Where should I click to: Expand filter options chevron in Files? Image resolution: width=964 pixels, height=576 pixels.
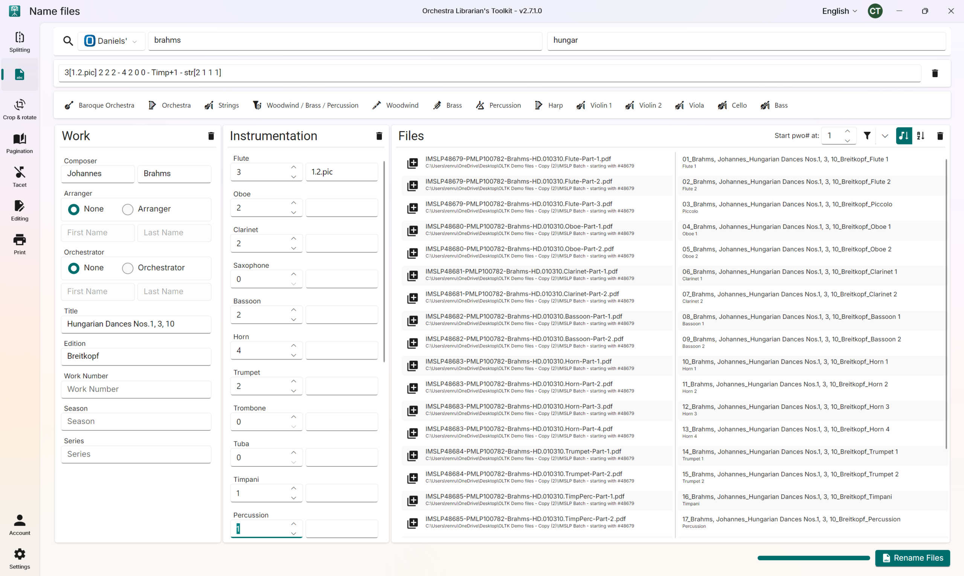point(885,136)
